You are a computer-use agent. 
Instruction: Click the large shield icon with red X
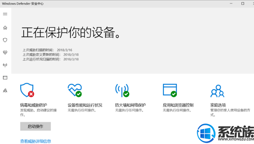point(27,90)
